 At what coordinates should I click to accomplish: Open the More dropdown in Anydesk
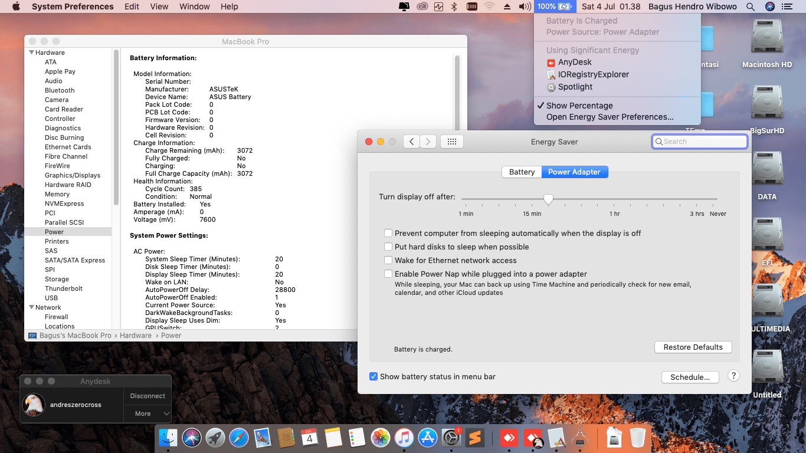pyautogui.click(x=148, y=413)
